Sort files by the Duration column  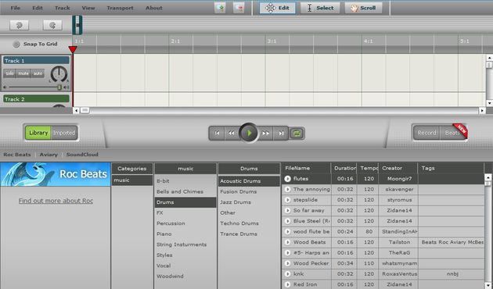(x=344, y=168)
